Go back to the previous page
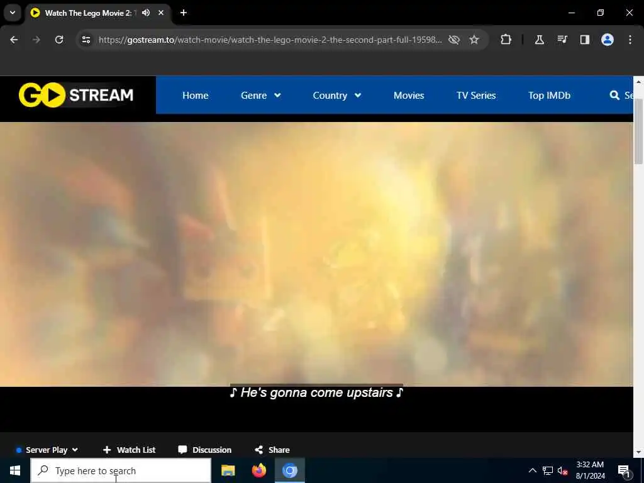 (14, 40)
